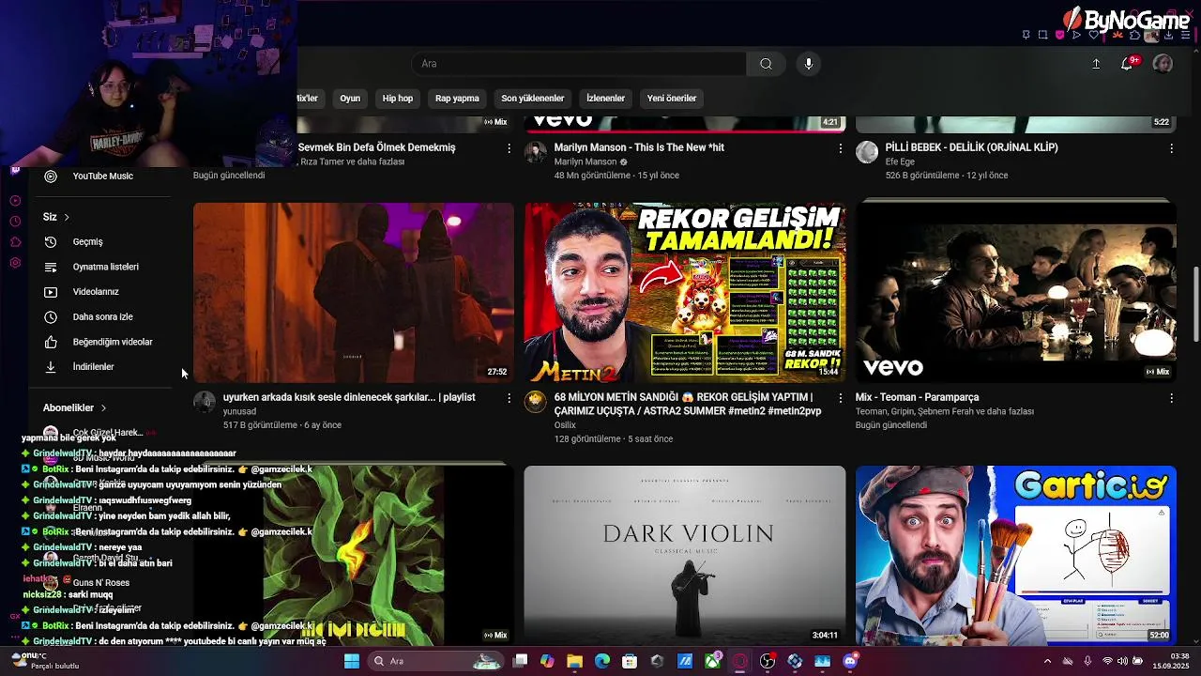The width and height of the screenshot is (1201, 676).
Task: Open the browser extensions puzzle icon
Action: [1134, 35]
